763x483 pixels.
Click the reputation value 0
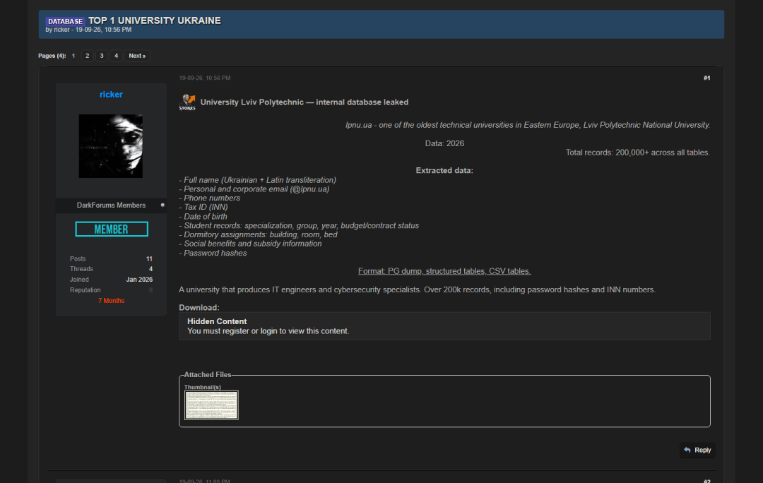151,290
